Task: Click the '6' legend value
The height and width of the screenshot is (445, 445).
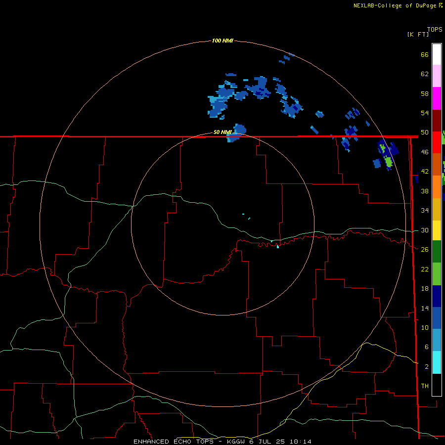Action: coord(426,347)
